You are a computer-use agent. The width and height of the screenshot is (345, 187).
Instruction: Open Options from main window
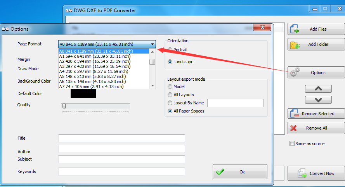click(x=316, y=73)
